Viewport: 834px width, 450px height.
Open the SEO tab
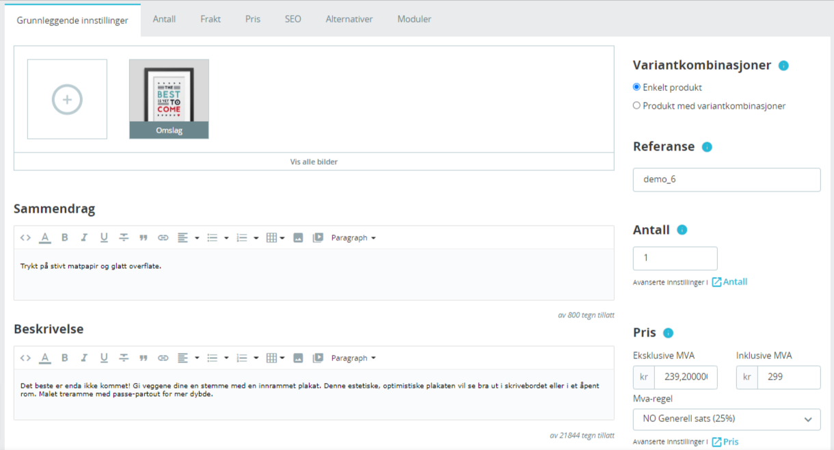[293, 19]
